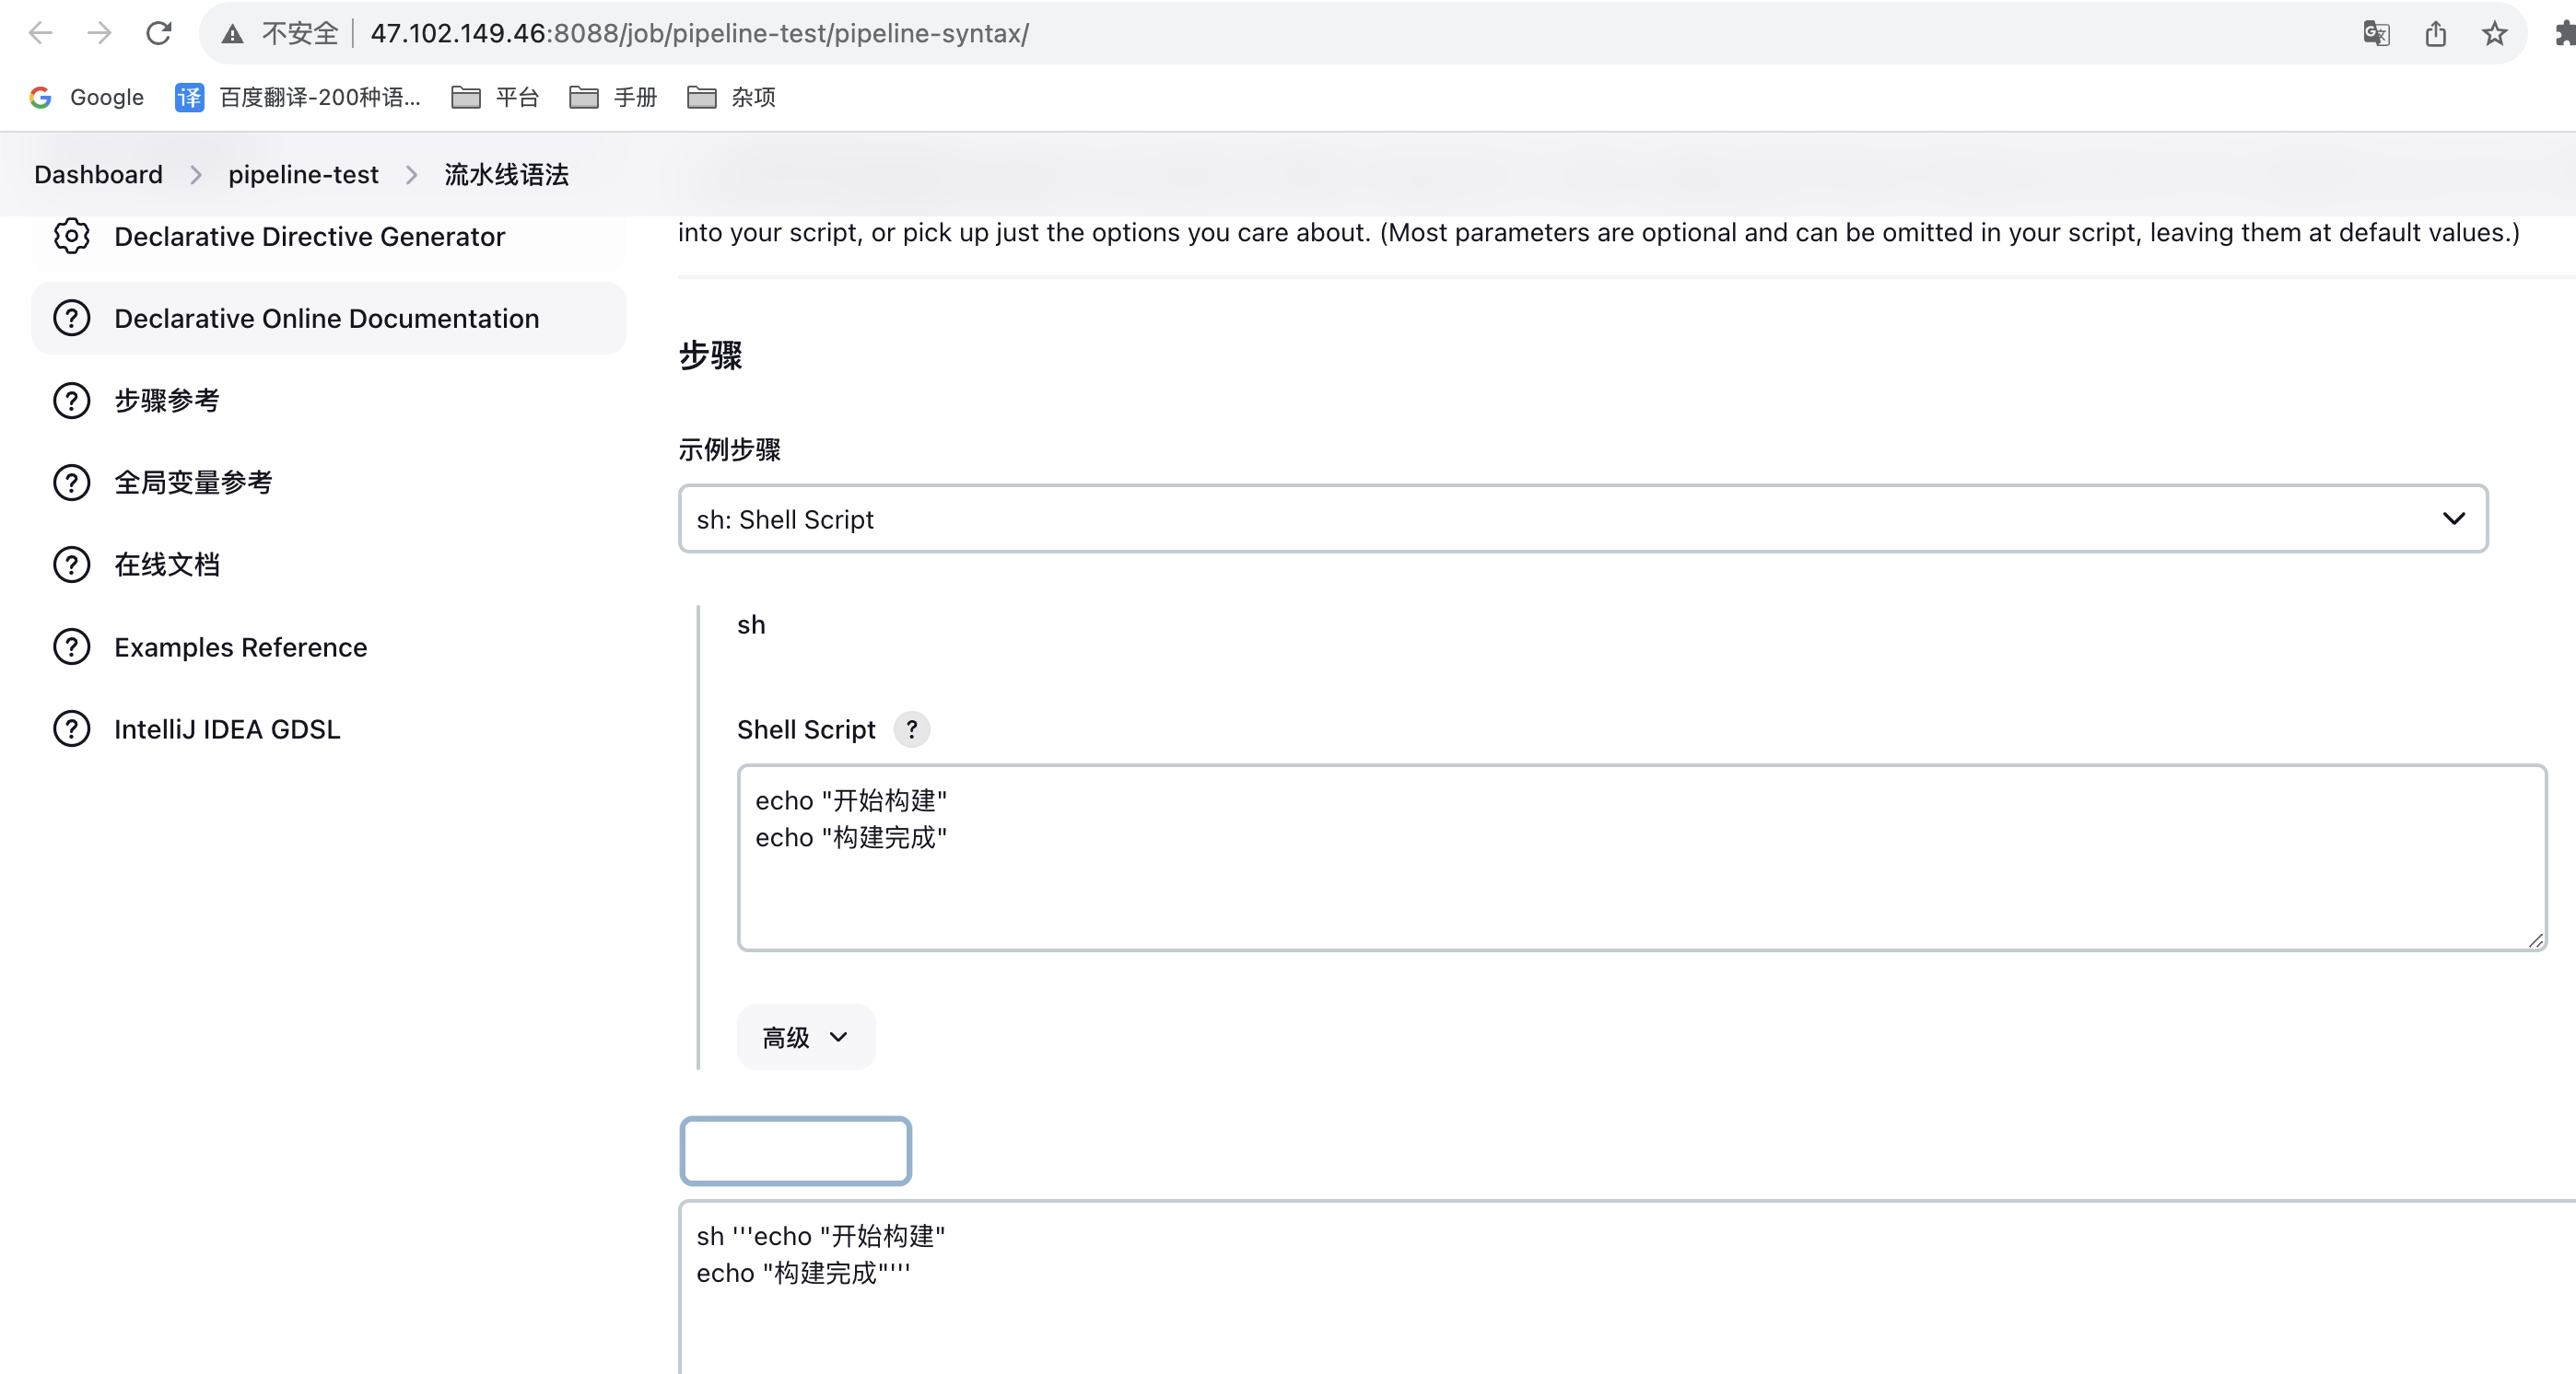Open the translate page icon
This screenshot has width=2576, height=1374.
[x=2376, y=33]
